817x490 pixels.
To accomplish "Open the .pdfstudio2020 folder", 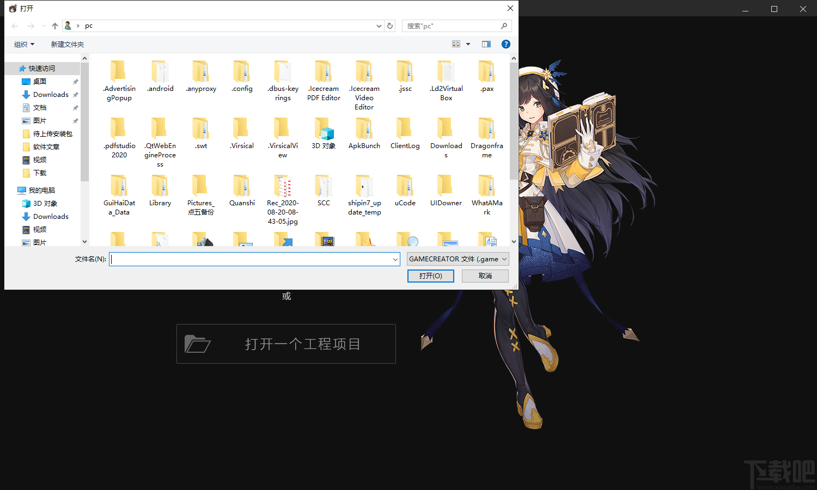I will pos(119,138).
